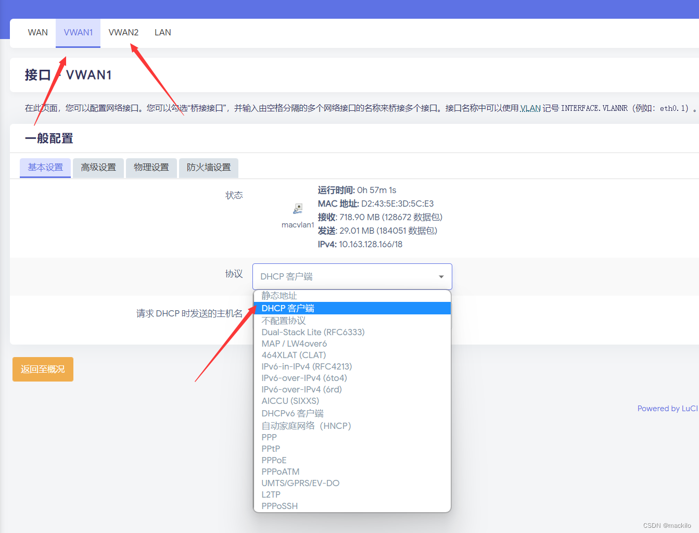The width and height of the screenshot is (699, 533).
Task: Pick IPv6-in-IPv4 (RFC4213) protocol
Action: (x=352, y=366)
